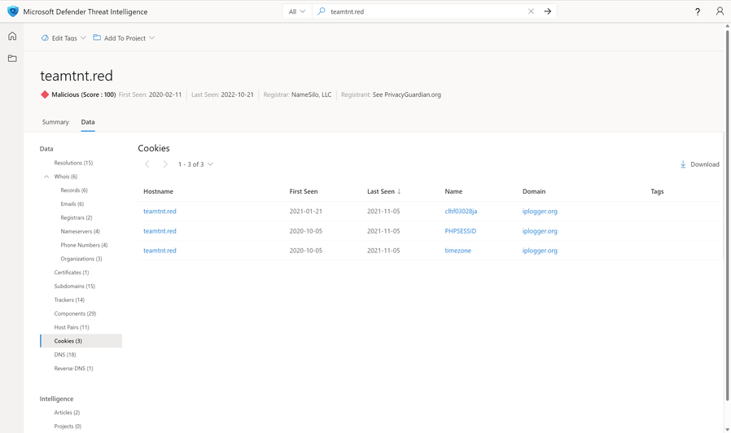Open iplogger.org in timezone row
Image resolution: width=731 pixels, height=433 pixels.
coord(540,251)
